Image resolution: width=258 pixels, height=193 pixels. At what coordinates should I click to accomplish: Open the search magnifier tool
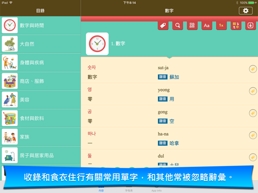pyautogui.click(x=178, y=26)
